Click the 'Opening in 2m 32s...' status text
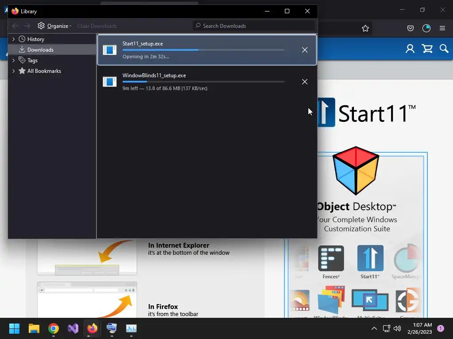The image size is (453, 339). click(x=146, y=56)
